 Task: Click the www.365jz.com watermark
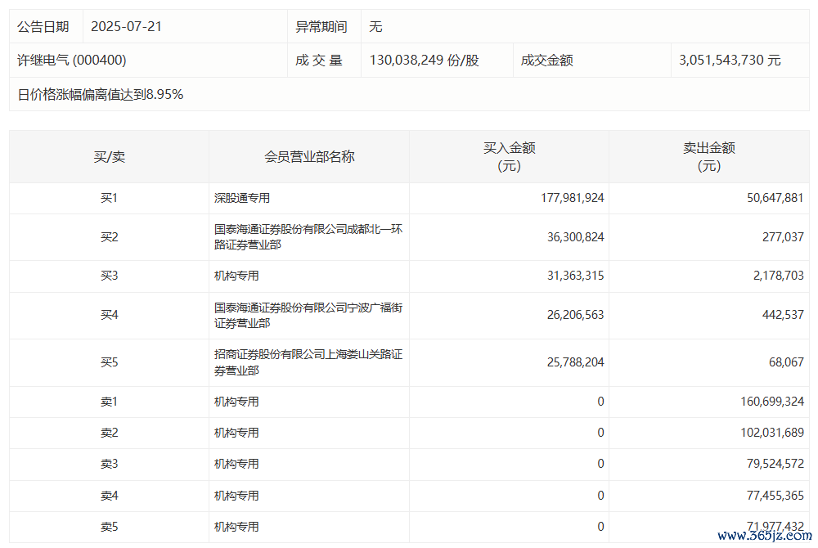(x=765, y=536)
